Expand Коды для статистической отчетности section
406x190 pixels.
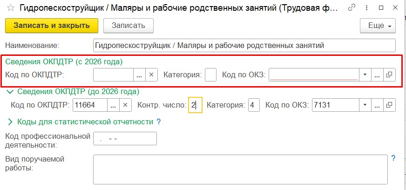[10, 122]
